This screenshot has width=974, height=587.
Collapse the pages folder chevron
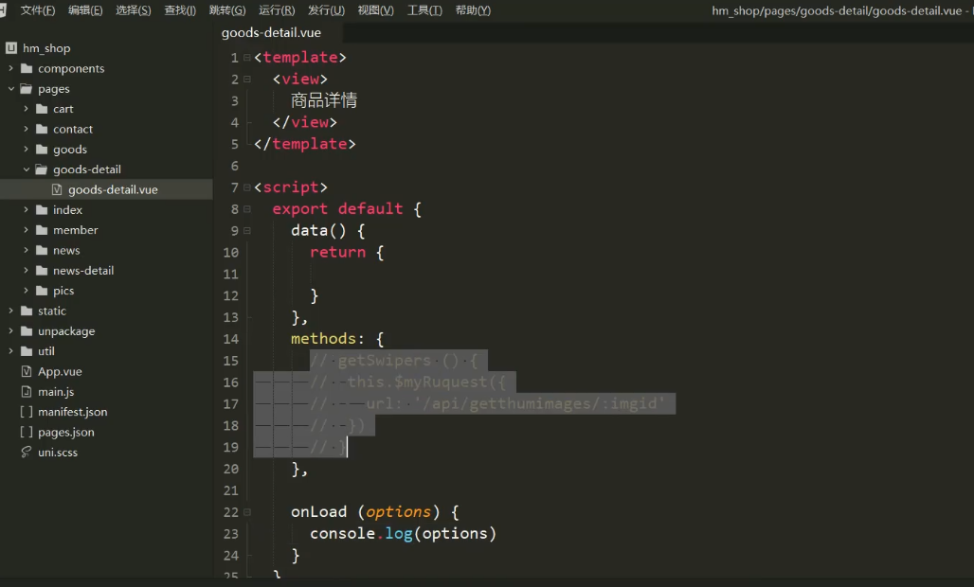pos(10,89)
